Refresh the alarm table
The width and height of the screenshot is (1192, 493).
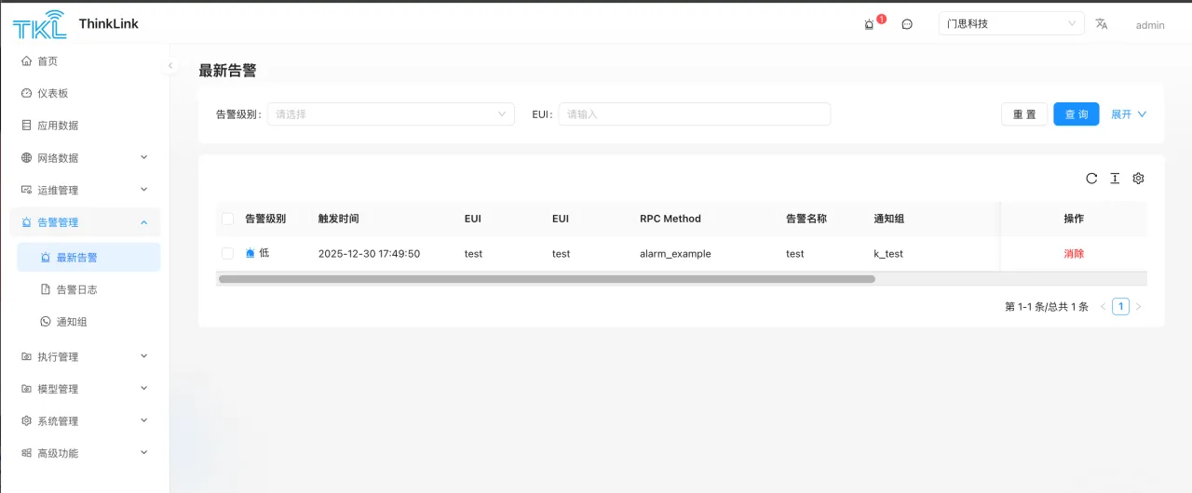click(x=1091, y=179)
